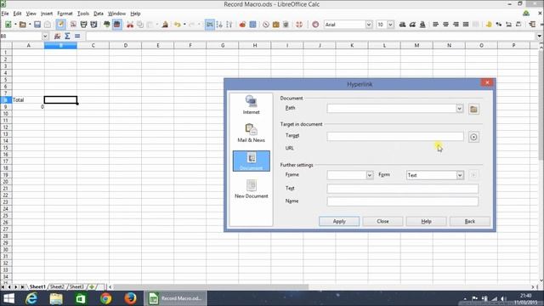
Task: Expand the Path dropdown
Action: (459, 109)
